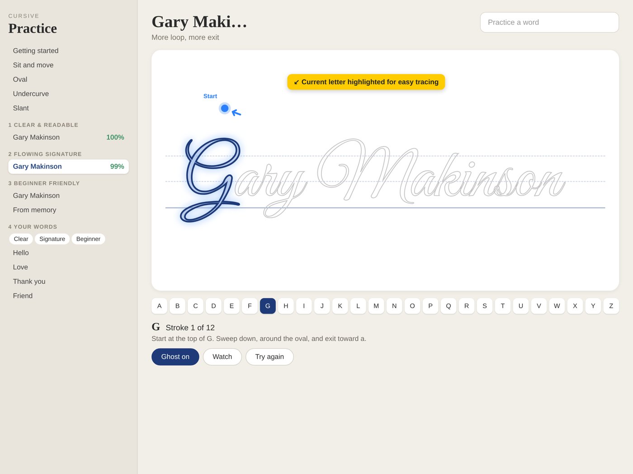Select letter A in alphabet row
633x474 pixels.
coord(159,306)
